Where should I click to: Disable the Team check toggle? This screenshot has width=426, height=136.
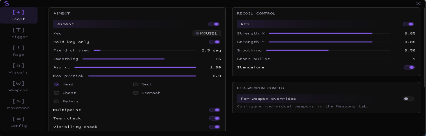[x=215, y=118]
